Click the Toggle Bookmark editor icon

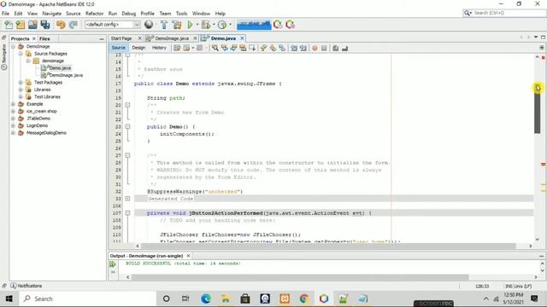pyautogui.click(x=282, y=48)
